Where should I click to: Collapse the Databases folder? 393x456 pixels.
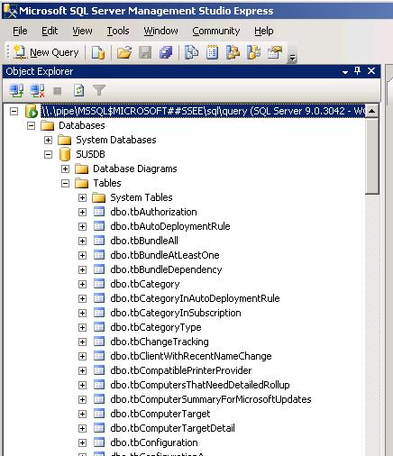point(31,126)
